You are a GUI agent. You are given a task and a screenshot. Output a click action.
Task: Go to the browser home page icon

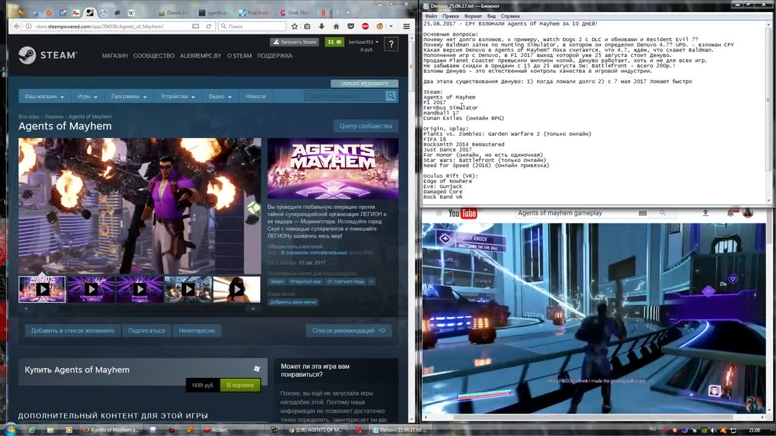coord(336,26)
